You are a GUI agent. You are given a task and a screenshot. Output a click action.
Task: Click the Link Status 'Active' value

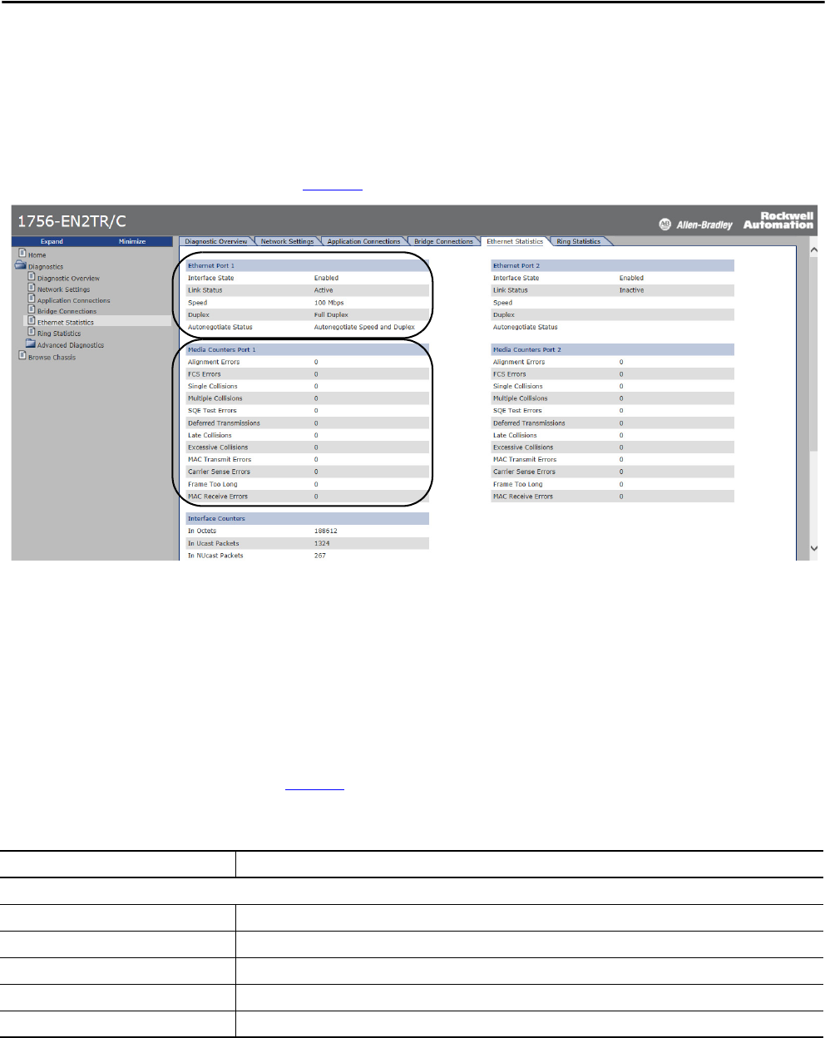click(x=324, y=290)
